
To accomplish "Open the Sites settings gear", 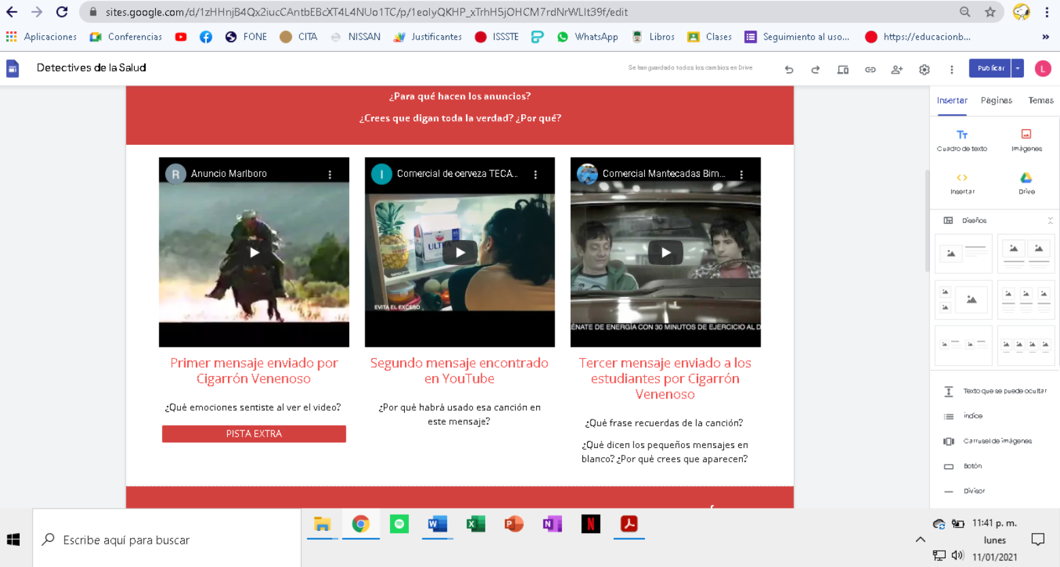I will click(924, 69).
